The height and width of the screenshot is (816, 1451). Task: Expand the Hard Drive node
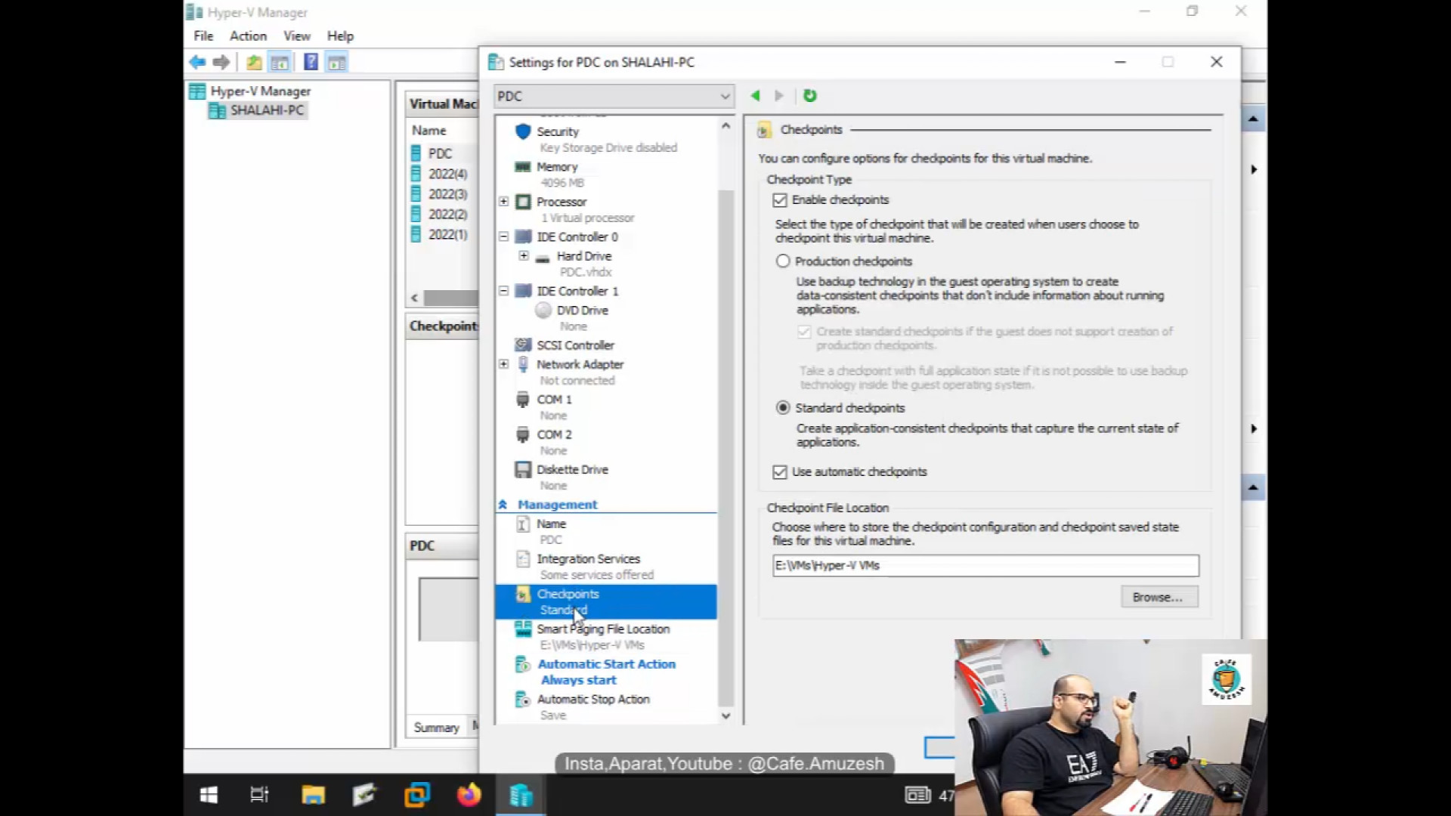(x=524, y=256)
